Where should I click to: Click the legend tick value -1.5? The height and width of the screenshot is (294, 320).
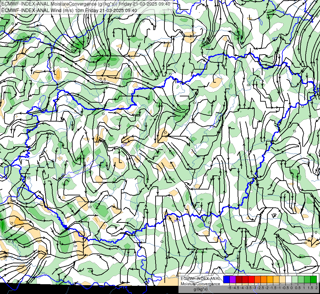[273, 288]
